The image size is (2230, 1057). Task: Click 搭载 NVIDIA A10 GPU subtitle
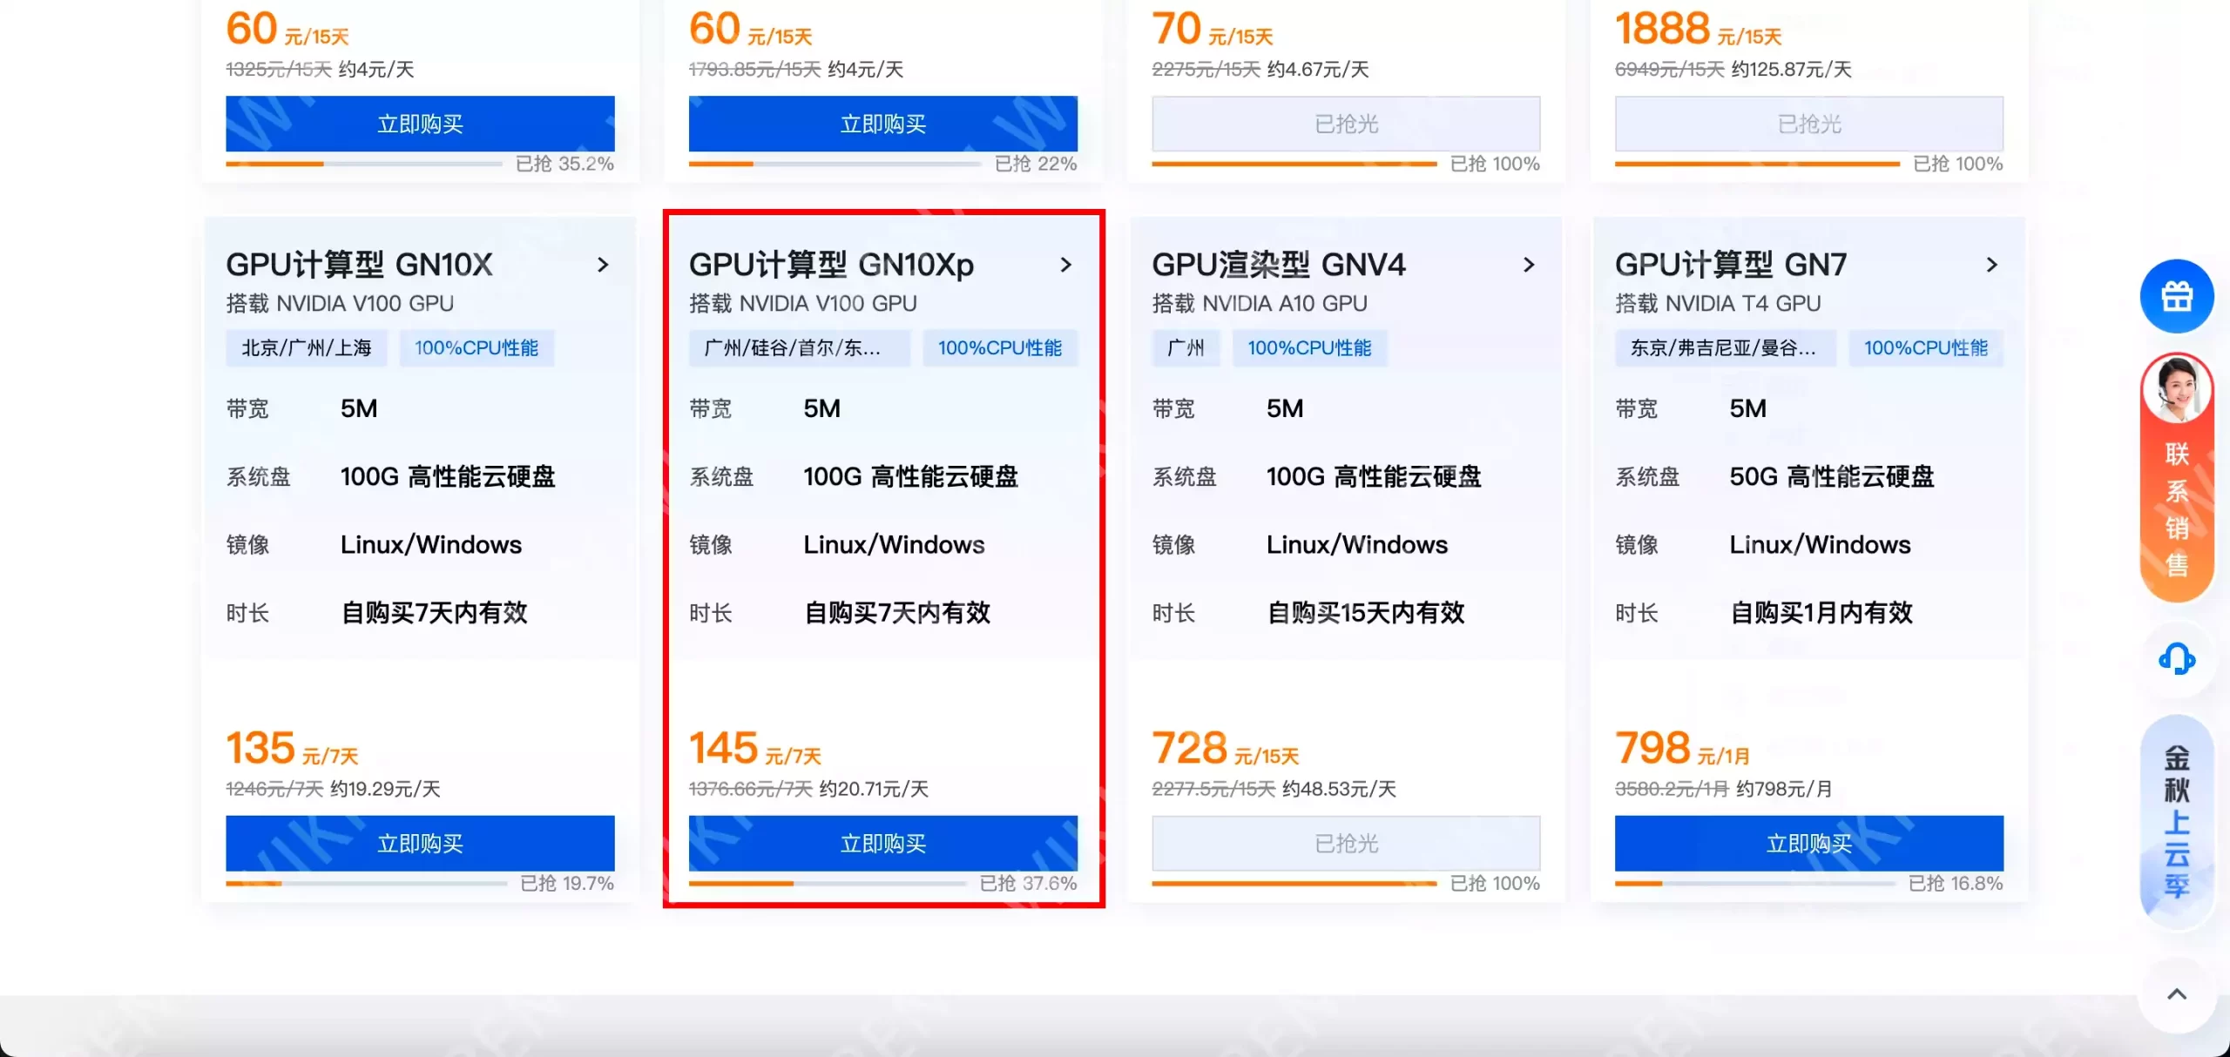pos(1260,304)
